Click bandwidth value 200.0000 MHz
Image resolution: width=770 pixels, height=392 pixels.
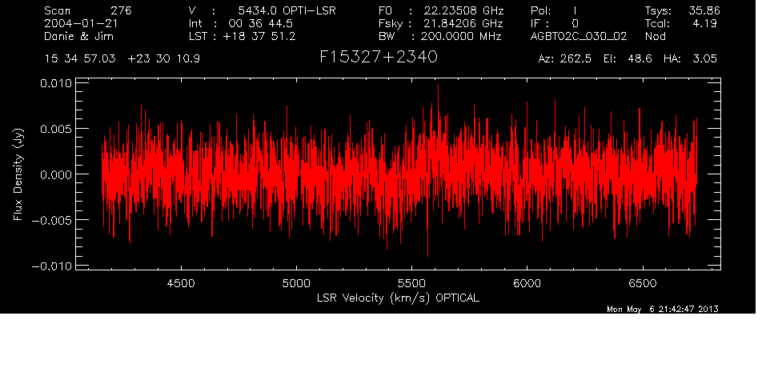(461, 36)
